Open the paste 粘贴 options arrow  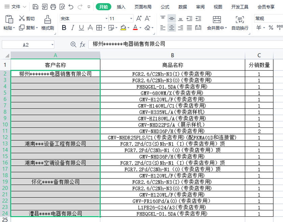14,28
